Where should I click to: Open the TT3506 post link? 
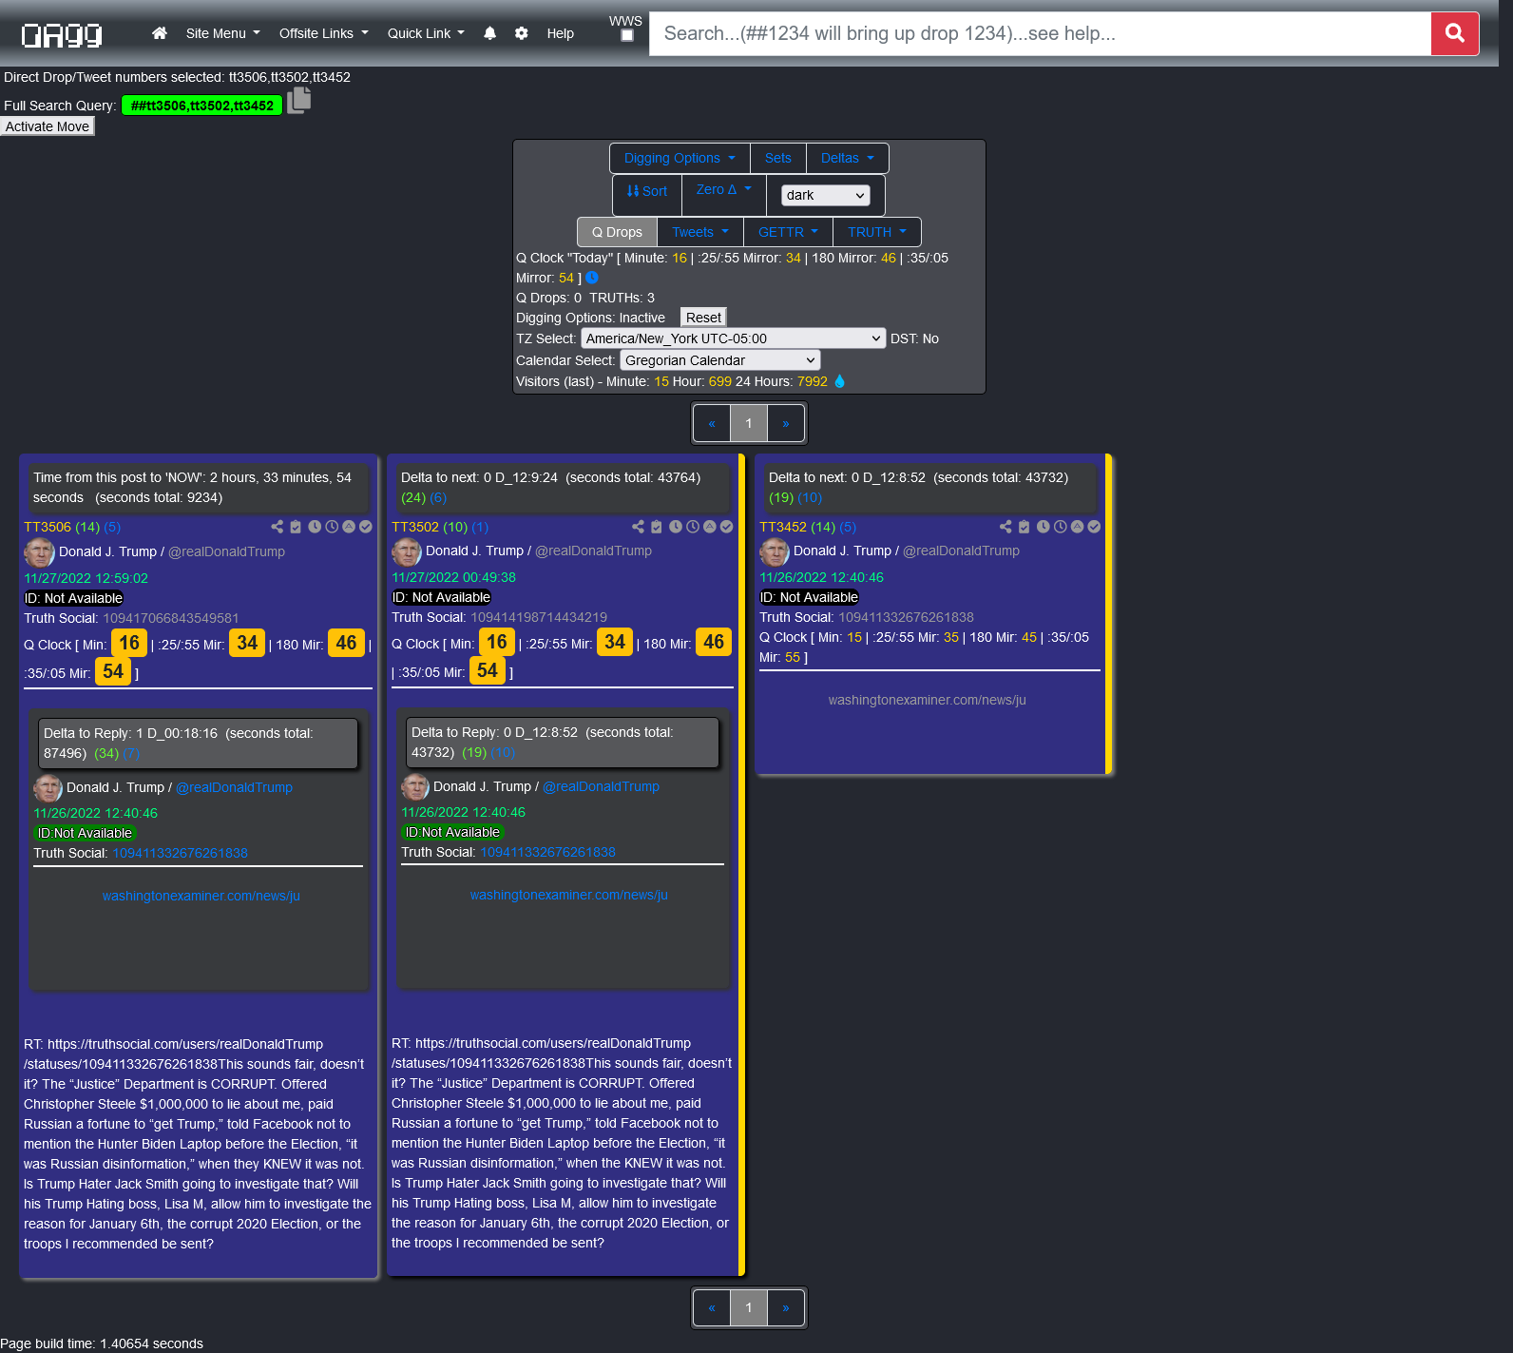click(48, 527)
